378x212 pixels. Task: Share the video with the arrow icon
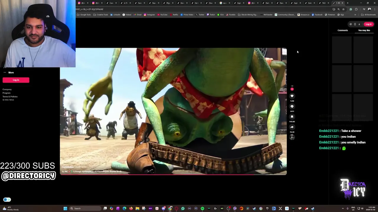pyautogui.click(x=292, y=127)
